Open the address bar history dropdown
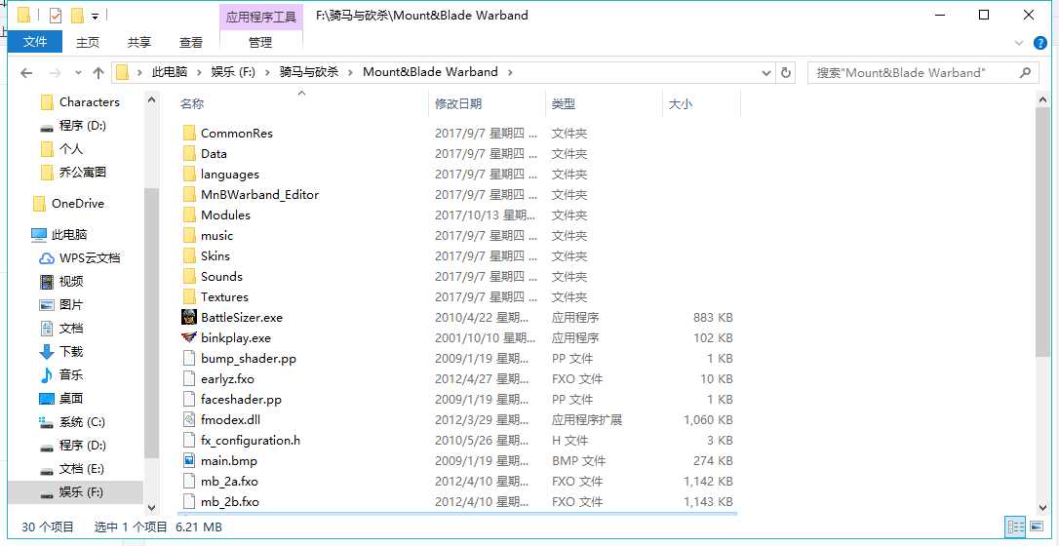 tap(765, 73)
